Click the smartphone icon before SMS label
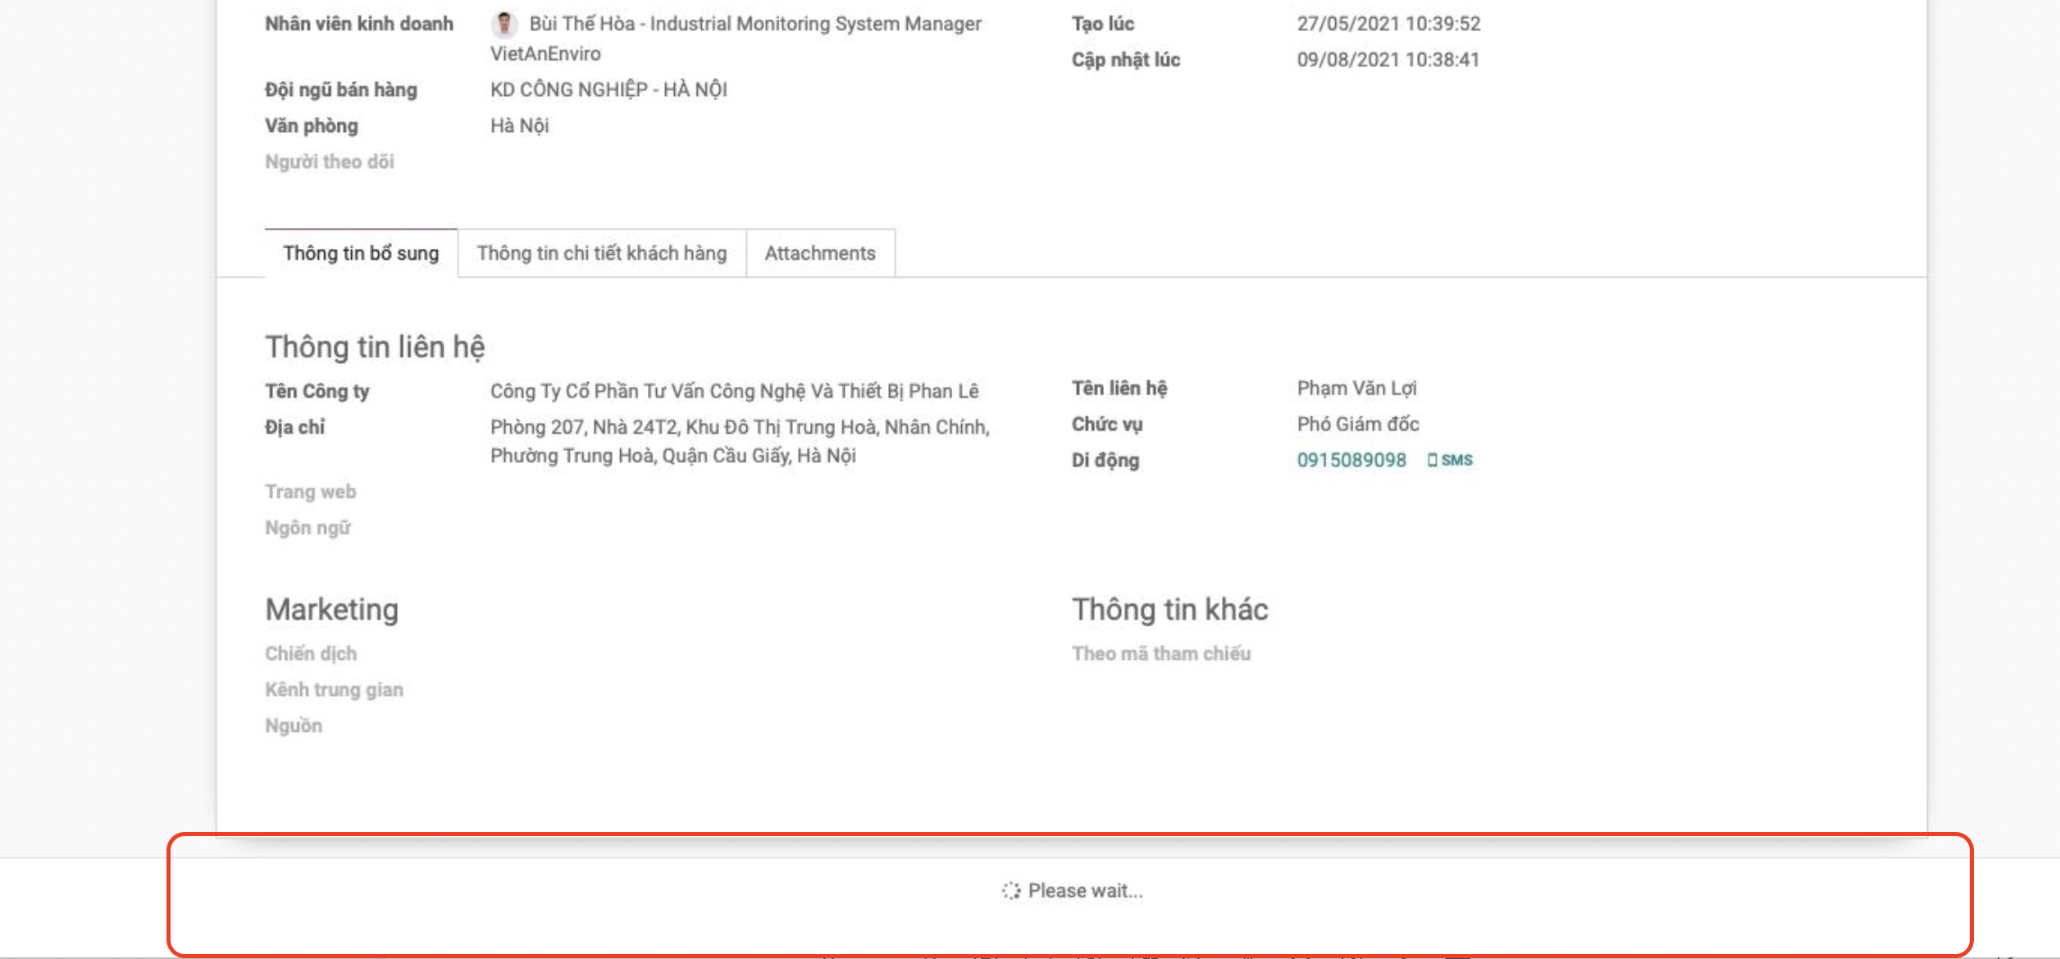Viewport: 2060px width, 959px height. click(x=1432, y=460)
